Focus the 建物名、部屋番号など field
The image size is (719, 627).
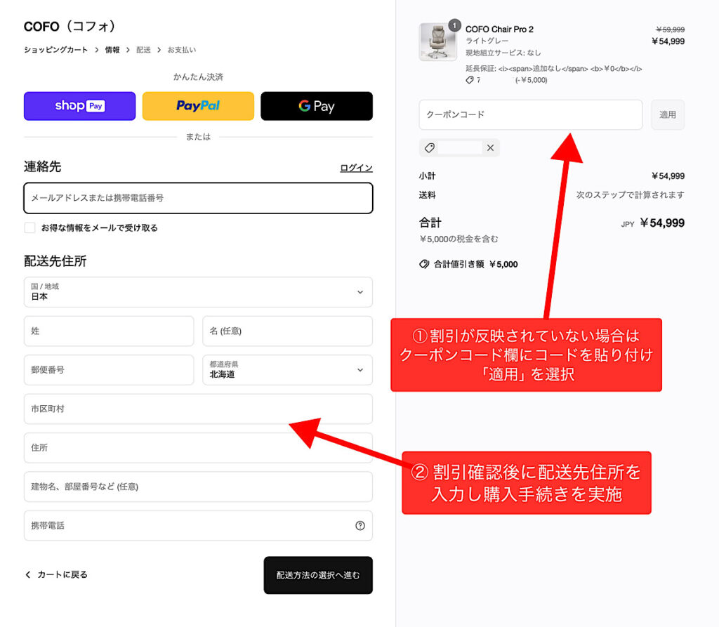click(x=198, y=487)
